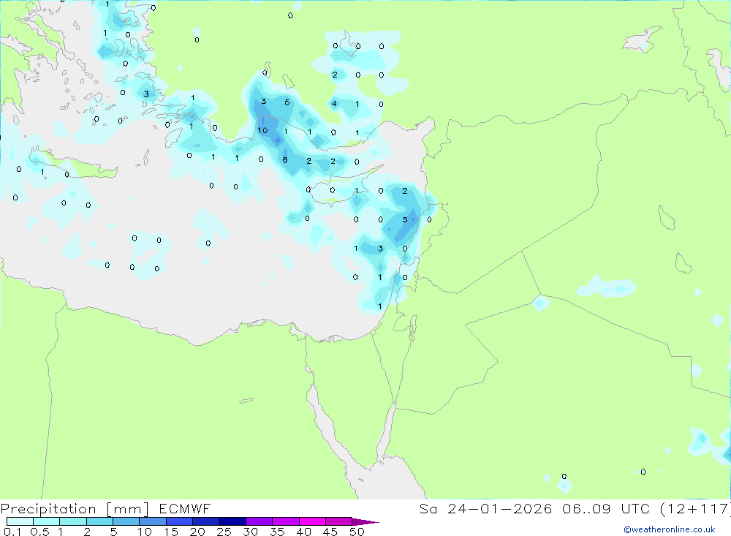Click the legend scale label '20'

[197, 532]
